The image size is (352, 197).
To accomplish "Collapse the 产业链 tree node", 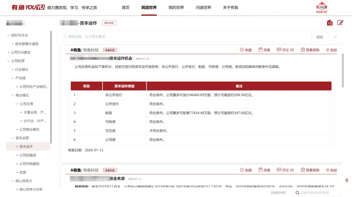I will [12, 78].
